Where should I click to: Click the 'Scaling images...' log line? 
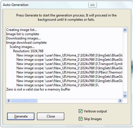click(22, 47)
